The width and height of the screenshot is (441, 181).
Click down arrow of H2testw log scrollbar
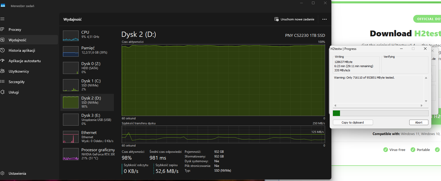426,101
